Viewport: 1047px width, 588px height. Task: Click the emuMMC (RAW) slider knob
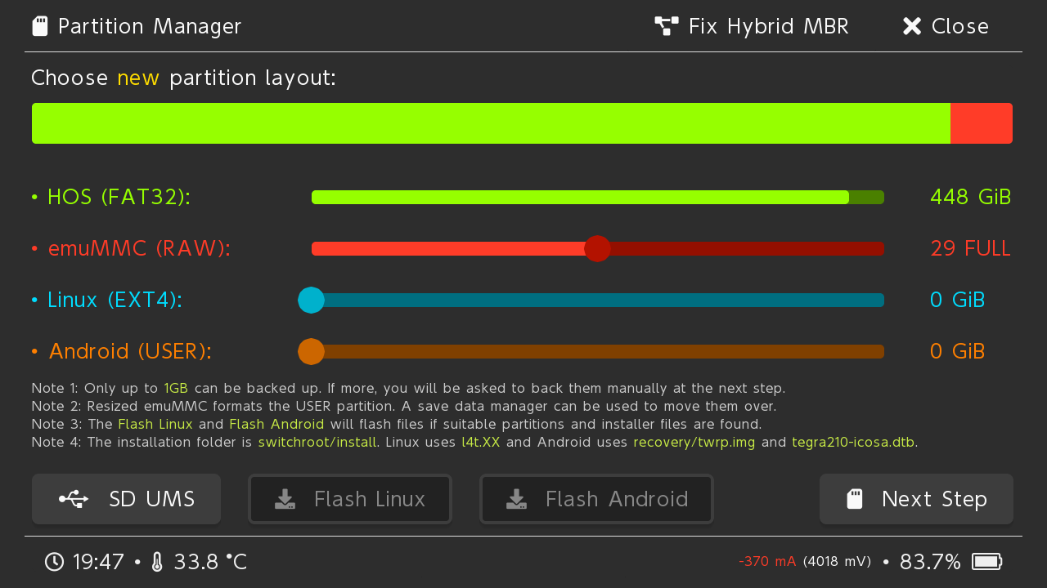tap(598, 248)
